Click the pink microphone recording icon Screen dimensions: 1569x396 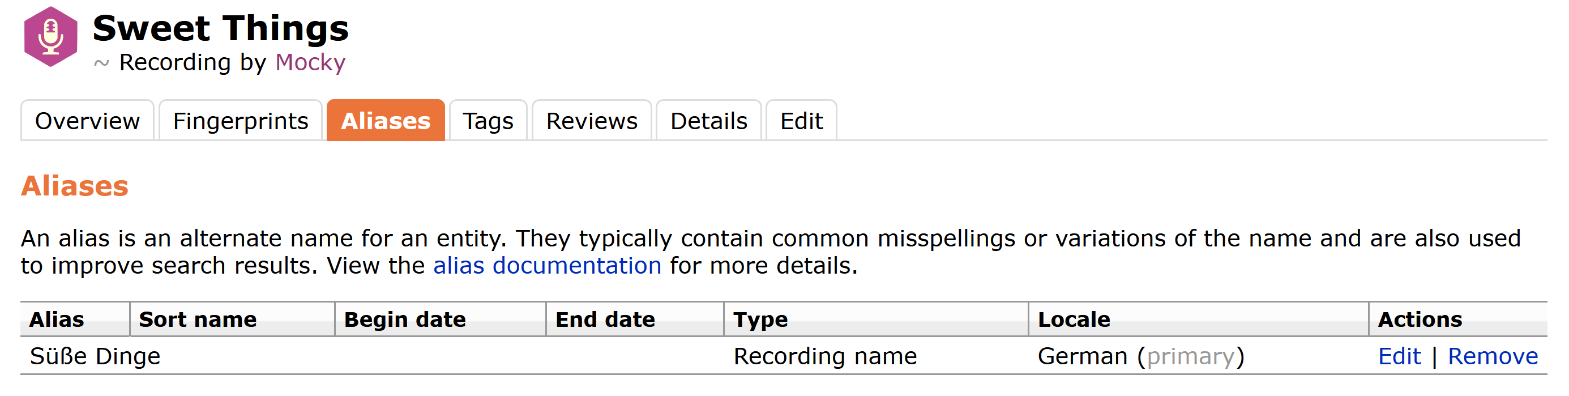50,37
